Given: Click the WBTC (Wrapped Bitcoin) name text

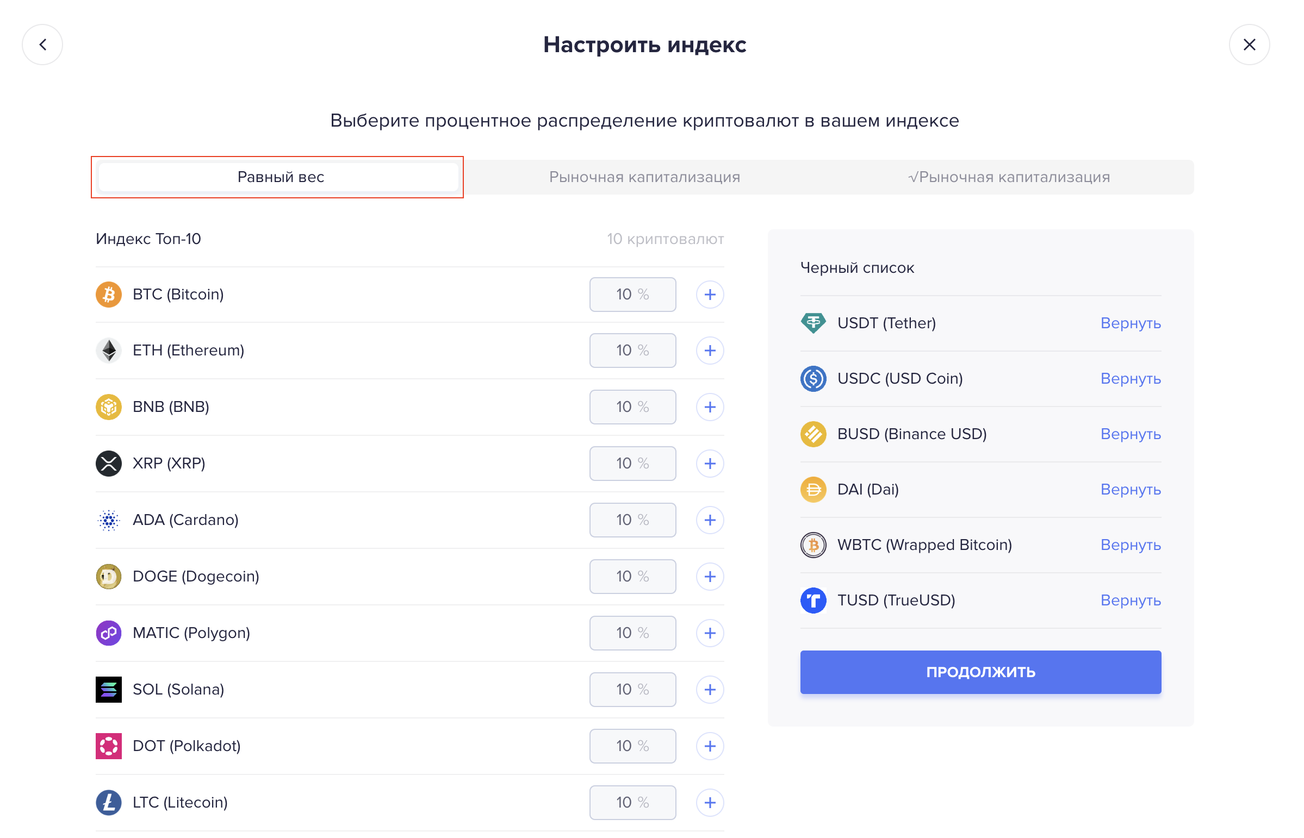Looking at the screenshot, I should [x=924, y=545].
